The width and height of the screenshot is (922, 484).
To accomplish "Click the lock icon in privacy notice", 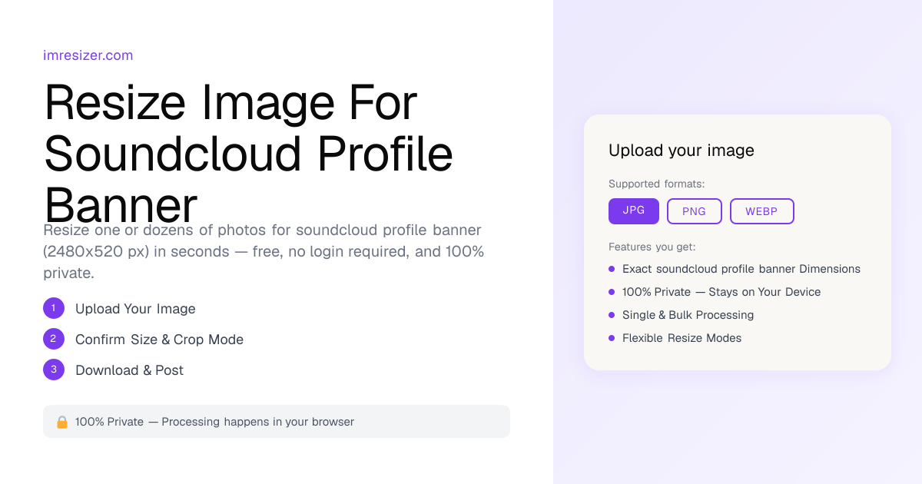I will tap(62, 422).
